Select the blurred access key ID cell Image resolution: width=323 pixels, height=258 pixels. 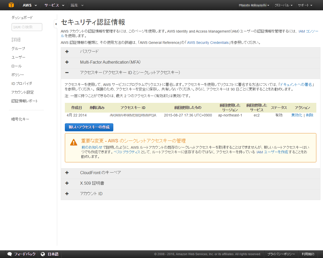point(133,115)
